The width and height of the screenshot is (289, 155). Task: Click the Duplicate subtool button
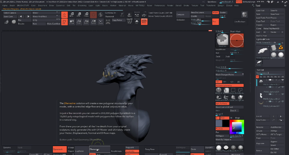[x=263, y=143]
